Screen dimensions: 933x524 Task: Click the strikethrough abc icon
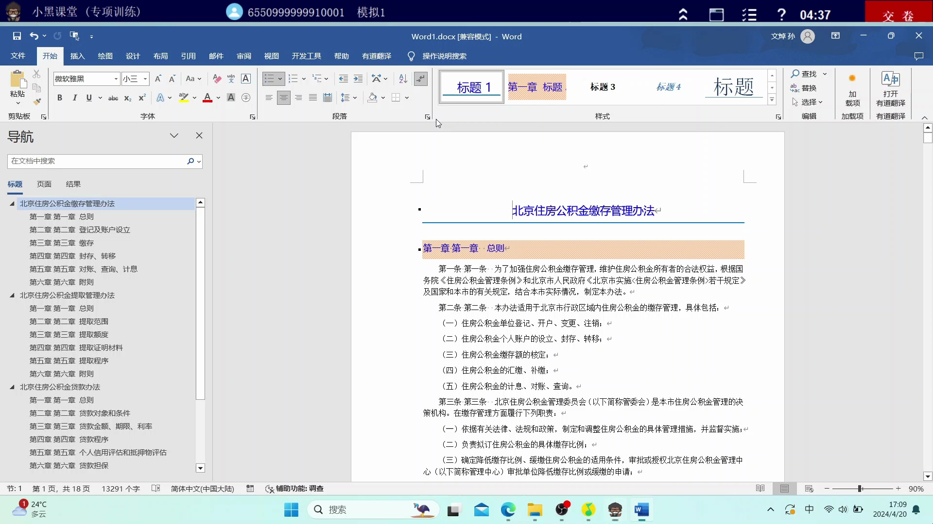(x=113, y=98)
